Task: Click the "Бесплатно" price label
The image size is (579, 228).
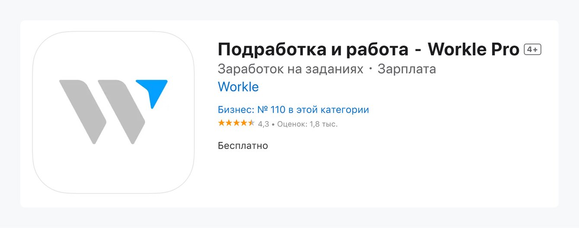Action: click(x=243, y=146)
